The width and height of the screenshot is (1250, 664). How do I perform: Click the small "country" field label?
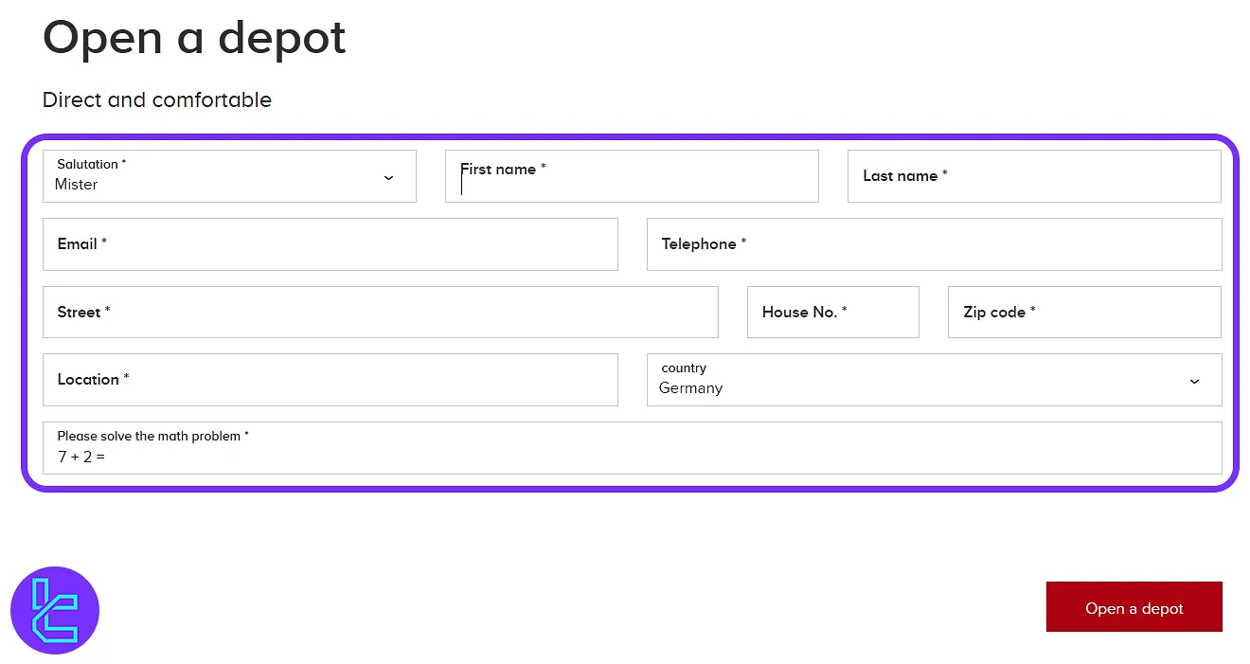tap(684, 368)
